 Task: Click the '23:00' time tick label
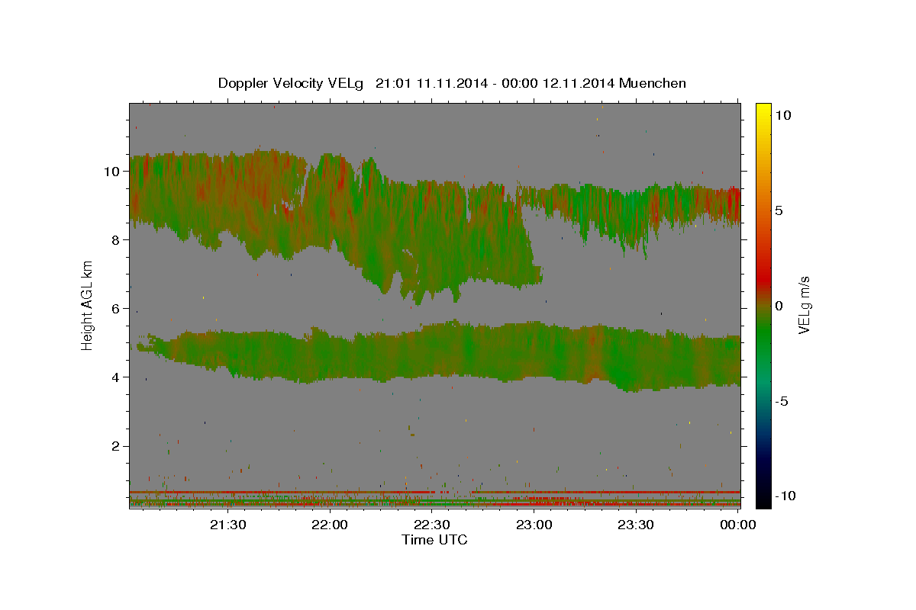coord(534,525)
